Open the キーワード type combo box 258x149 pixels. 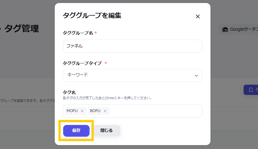[x=132, y=75]
